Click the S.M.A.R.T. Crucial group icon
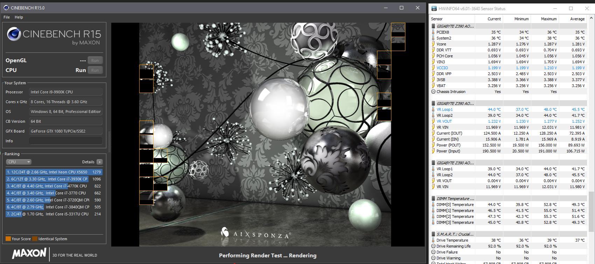This screenshot has width=595, height=264. 433,234
